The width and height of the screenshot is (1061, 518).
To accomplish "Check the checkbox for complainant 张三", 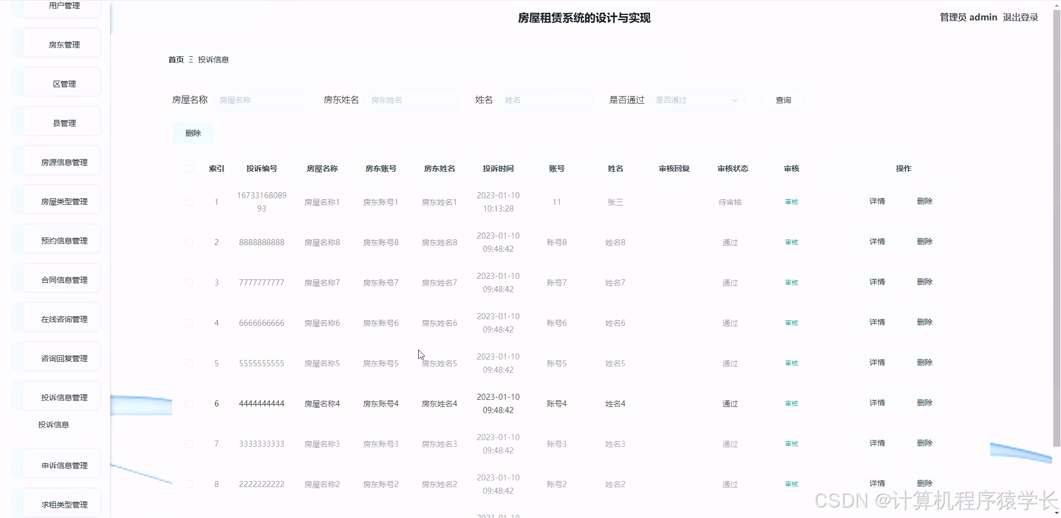I will point(189,202).
